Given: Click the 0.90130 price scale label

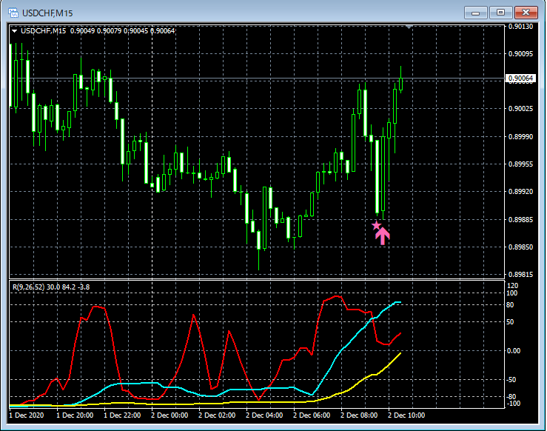Looking at the screenshot, I should [x=520, y=27].
